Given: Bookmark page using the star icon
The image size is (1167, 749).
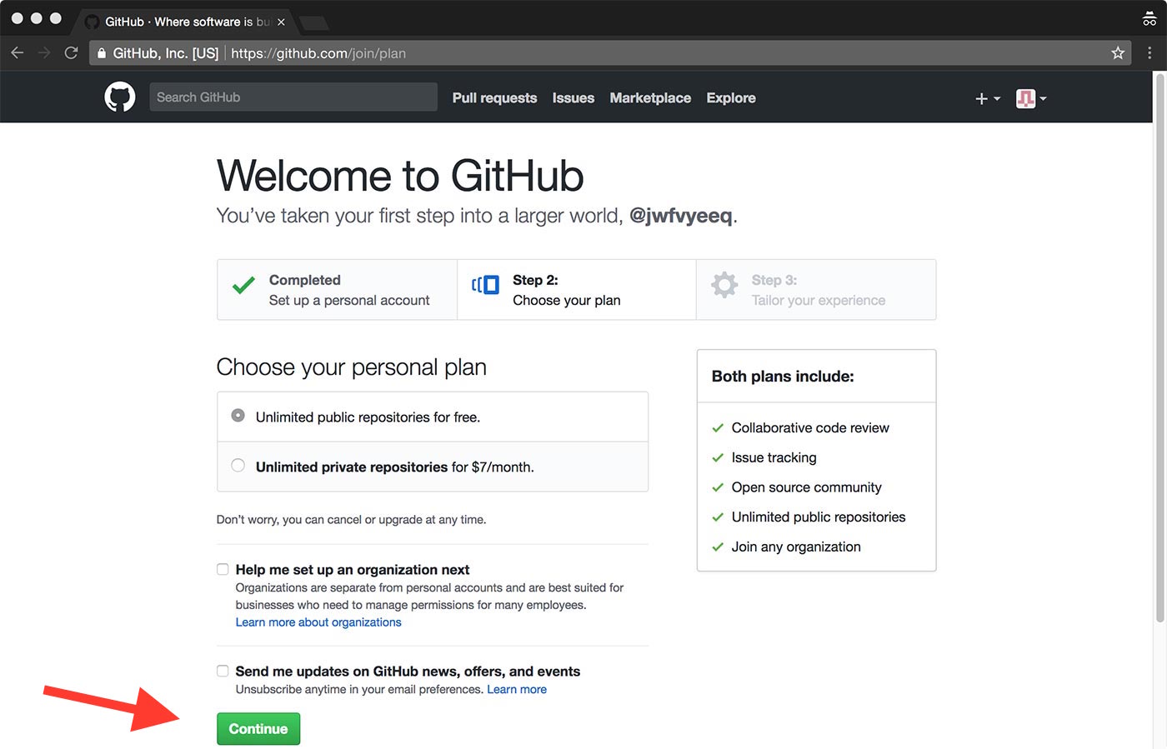Looking at the screenshot, I should click(x=1118, y=53).
